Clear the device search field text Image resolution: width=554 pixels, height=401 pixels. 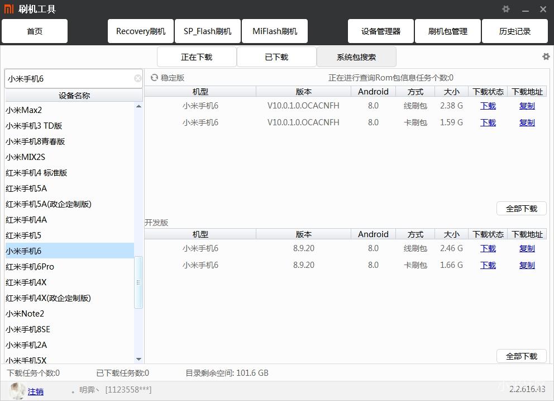pyautogui.click(x=138, y=78)
